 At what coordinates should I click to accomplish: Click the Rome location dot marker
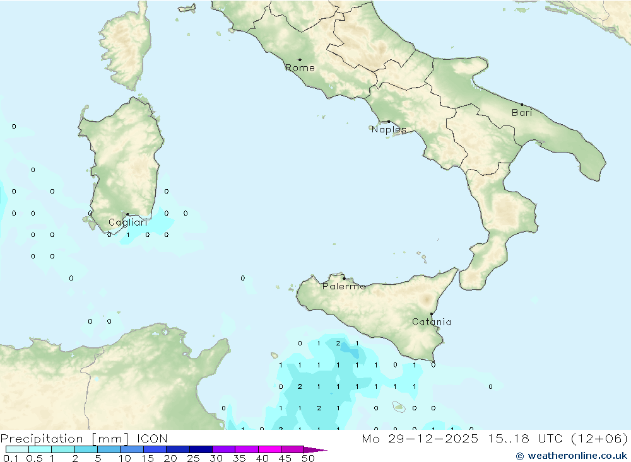(300, 59)
